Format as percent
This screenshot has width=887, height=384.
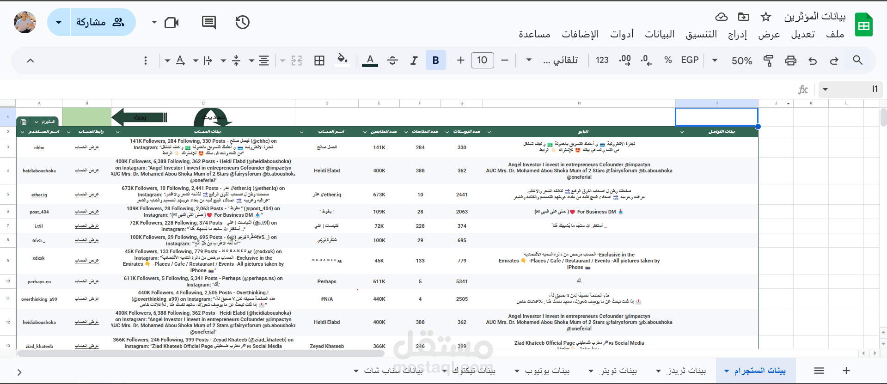(x=668, y=60)
